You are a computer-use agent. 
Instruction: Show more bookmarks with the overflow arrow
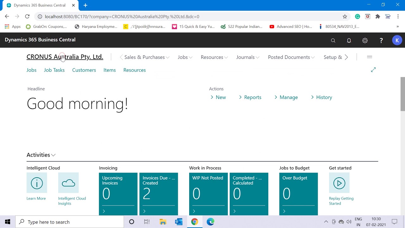pyautogui.click(x=397, y=27)
